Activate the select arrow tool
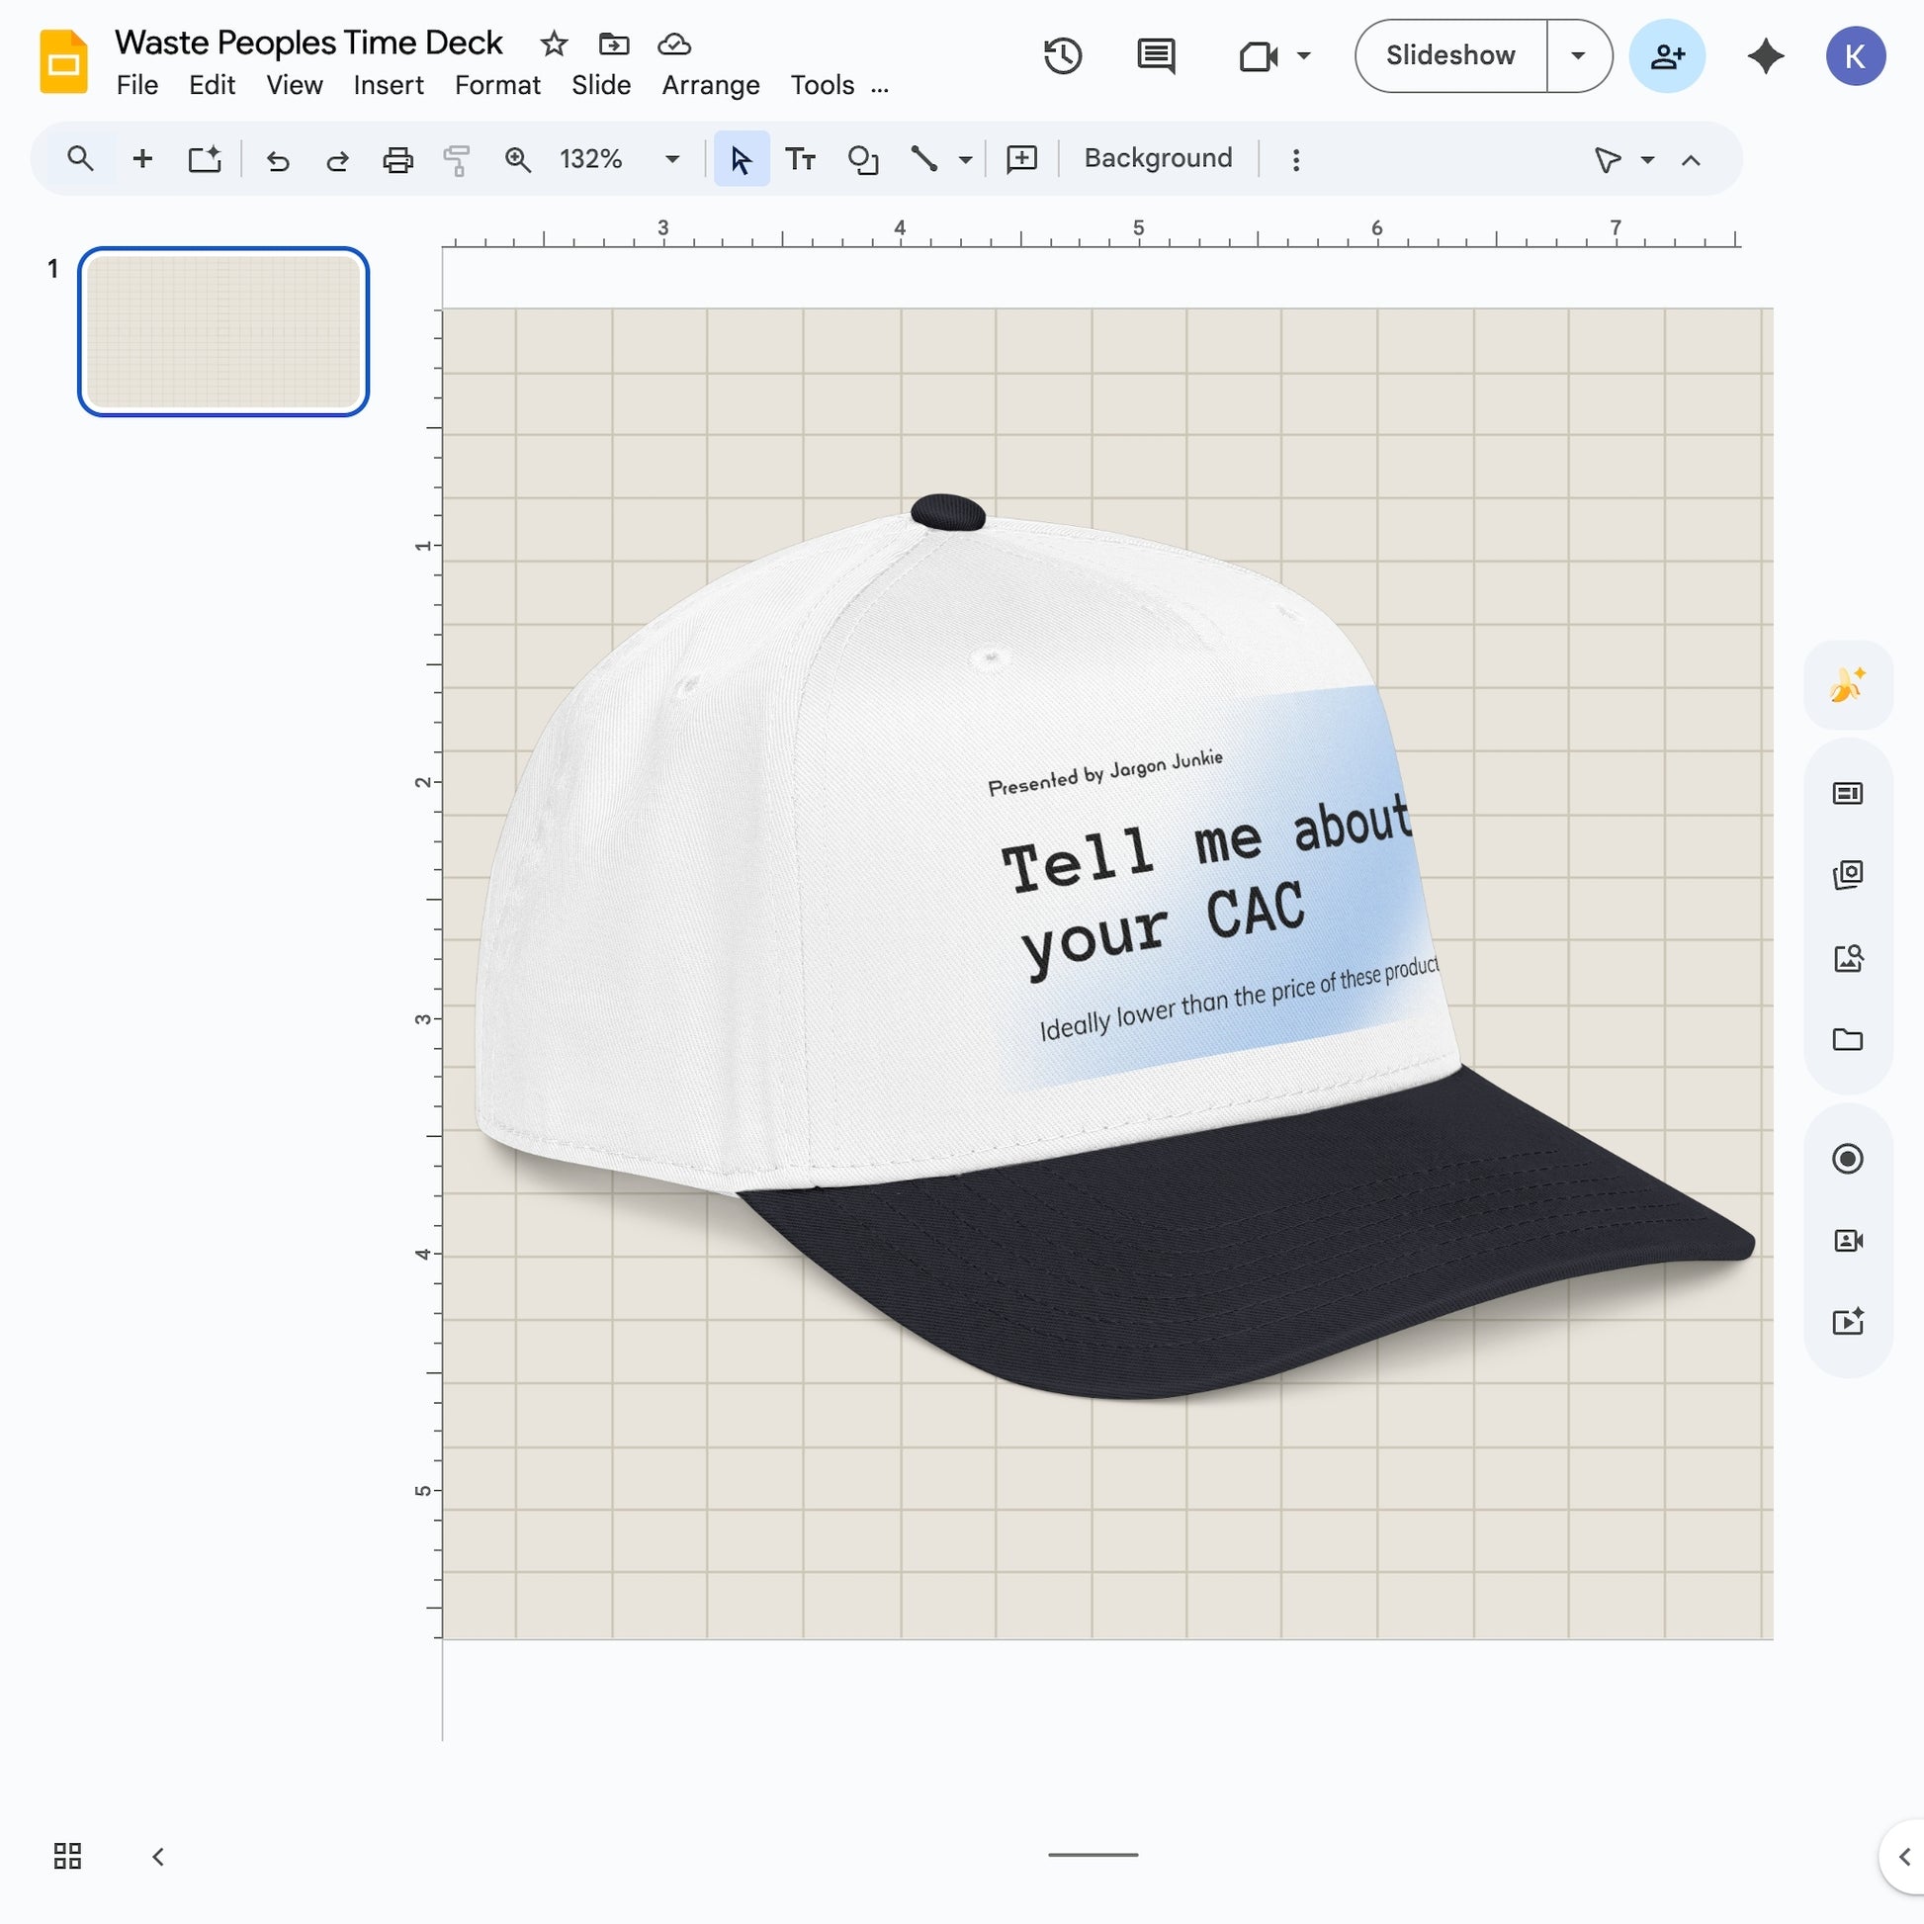Screen dimensions: 1924x1924 (x=740, y=157)
